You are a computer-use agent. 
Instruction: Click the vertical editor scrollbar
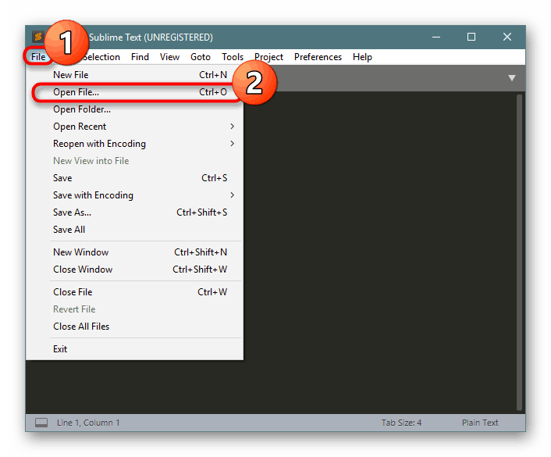click(519, 252)
